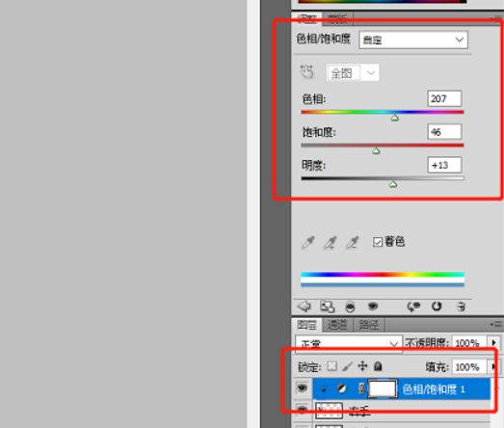504x428 pixels.
Task: Open the 填充 fill slider arrow
Action: click(x=494, y=366)
